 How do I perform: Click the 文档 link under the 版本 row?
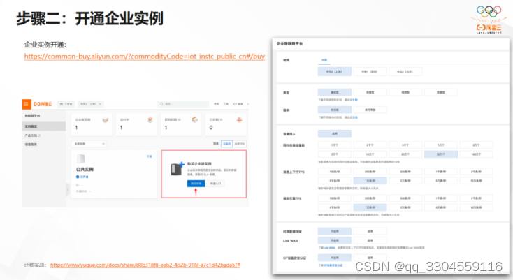355,117
